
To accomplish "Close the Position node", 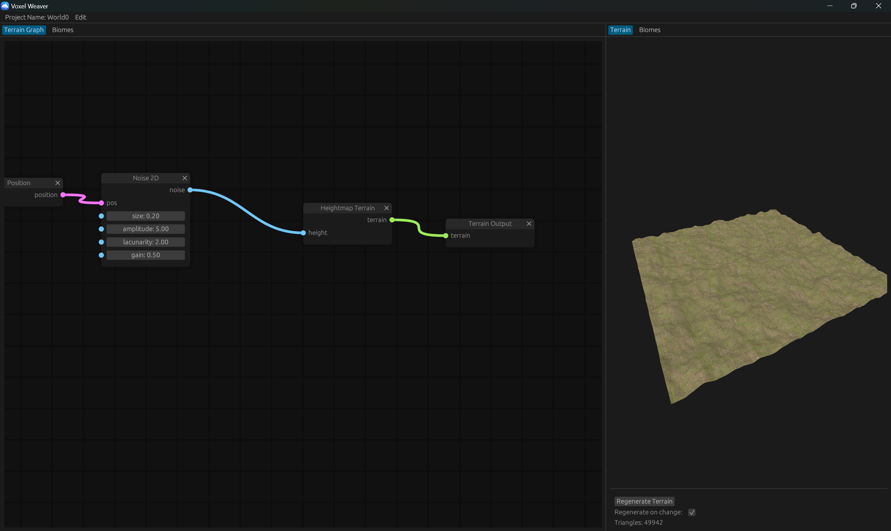I will [x=58, y=183].
